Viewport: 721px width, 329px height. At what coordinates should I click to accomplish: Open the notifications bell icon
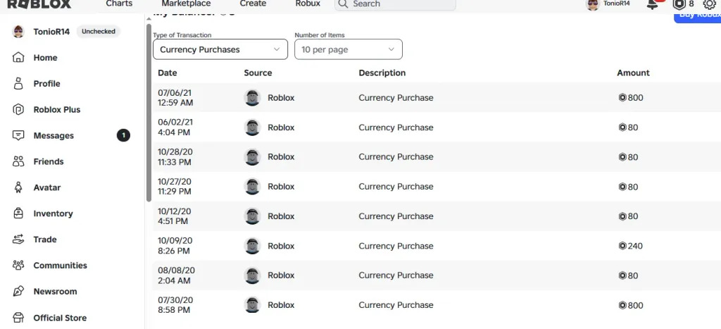[652, 4]
